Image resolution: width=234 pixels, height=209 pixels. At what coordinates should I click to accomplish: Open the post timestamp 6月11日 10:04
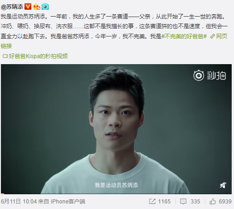(19, 202)
